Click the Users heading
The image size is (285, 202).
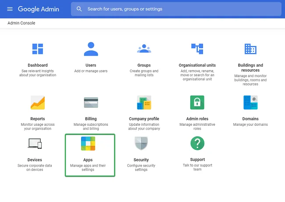pos(91,65)
